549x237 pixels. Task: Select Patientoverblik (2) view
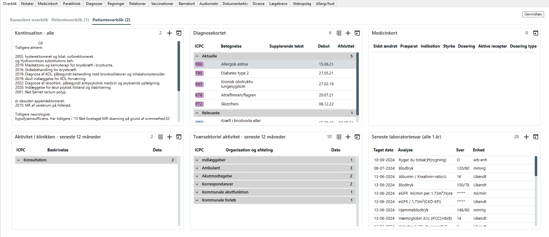point(111,20)
